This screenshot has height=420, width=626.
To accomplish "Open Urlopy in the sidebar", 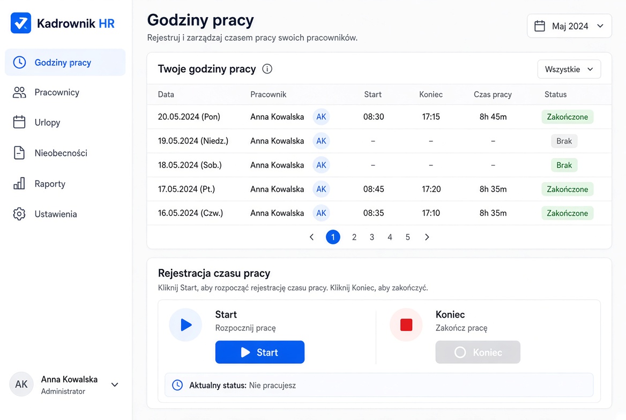I will pyautogui.click(x=65, y=122).
